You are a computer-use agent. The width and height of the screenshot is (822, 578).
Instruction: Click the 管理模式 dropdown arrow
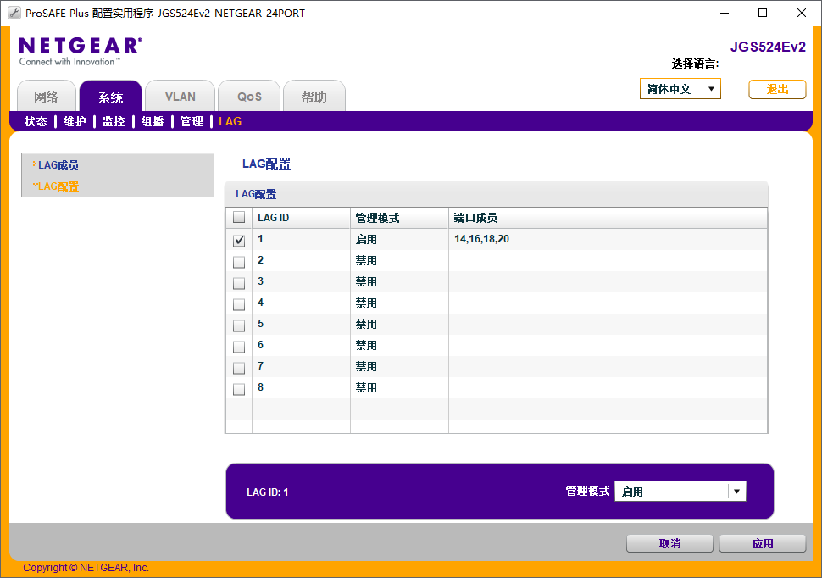[736, 492]
